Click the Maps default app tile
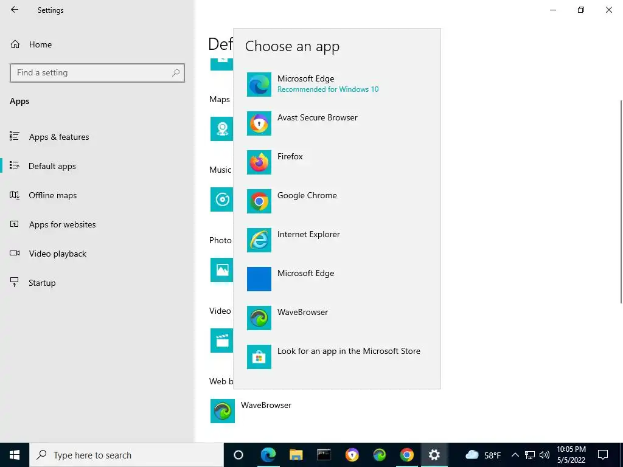Image resolution: width=623 pixels, height=467 pixels. tap(221, 129)
